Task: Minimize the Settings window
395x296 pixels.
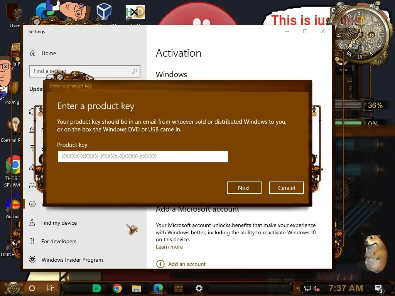Action: click(x=287, y=31)
